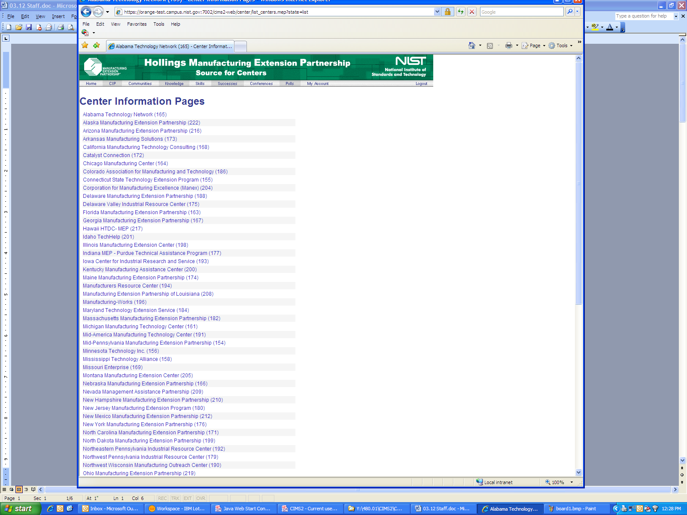Click the Home icon in IE command bar
Image resolution: width=687 pixels, height=515 pixels.
(x=472, y=45)
